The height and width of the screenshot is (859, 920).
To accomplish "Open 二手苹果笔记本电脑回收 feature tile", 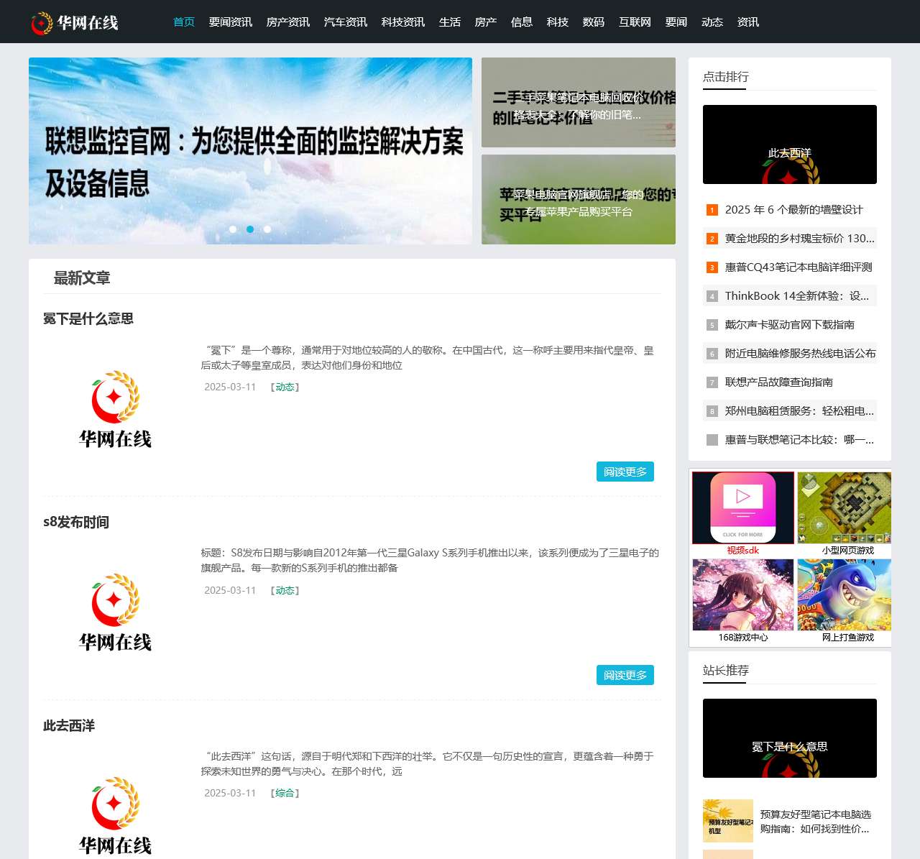I will pos(579,102).
